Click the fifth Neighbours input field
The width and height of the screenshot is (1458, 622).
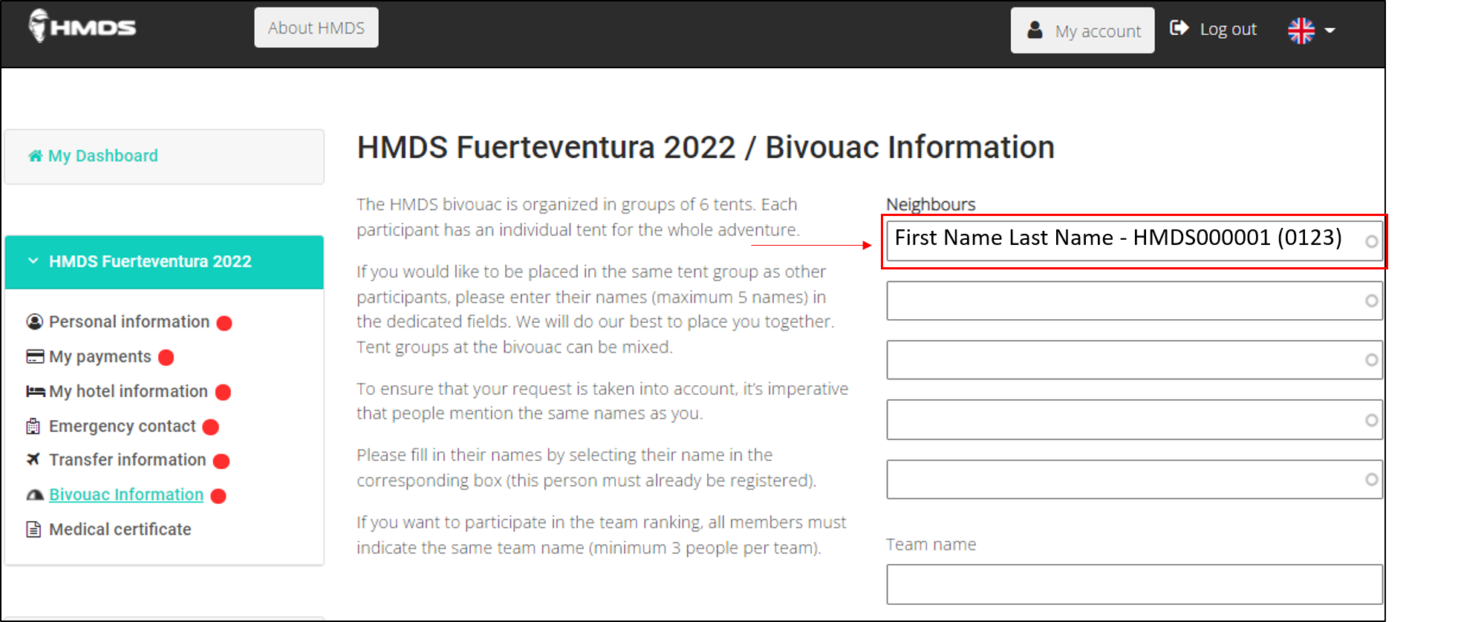pos(1133,479)
